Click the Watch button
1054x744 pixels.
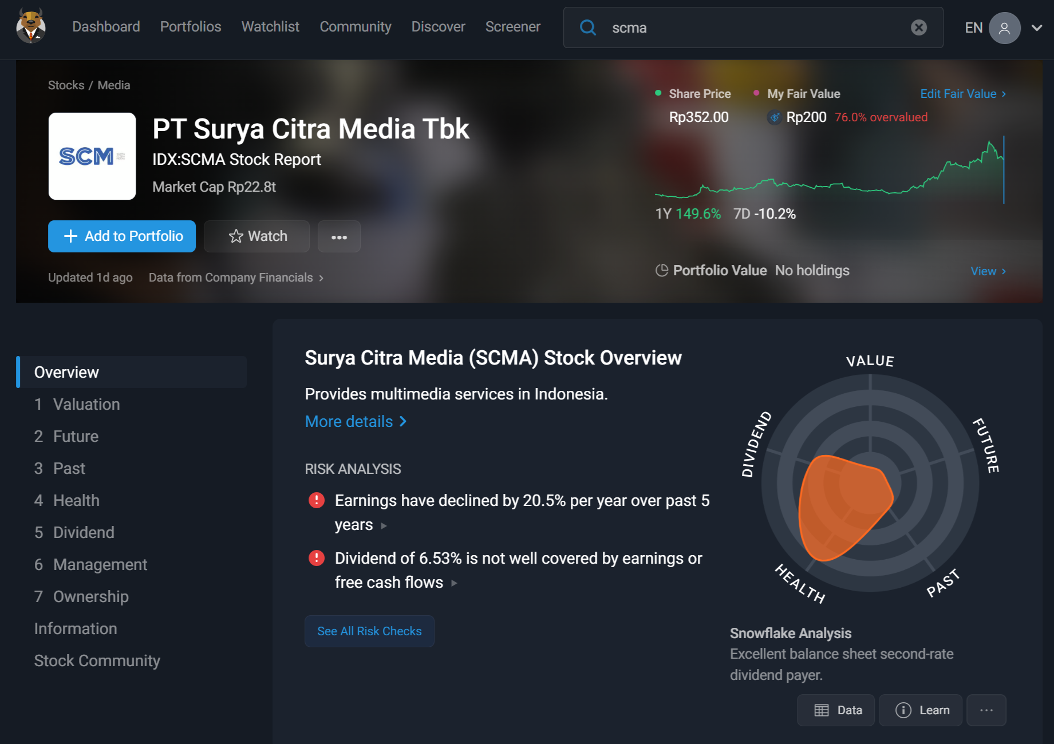click(x=257, y=236)
